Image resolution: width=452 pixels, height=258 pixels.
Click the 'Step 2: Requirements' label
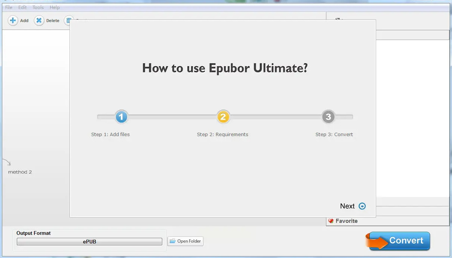pos(222,135)
